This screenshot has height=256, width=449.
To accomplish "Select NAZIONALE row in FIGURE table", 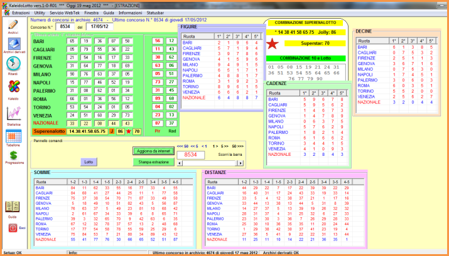I will (x=221, y=98).
